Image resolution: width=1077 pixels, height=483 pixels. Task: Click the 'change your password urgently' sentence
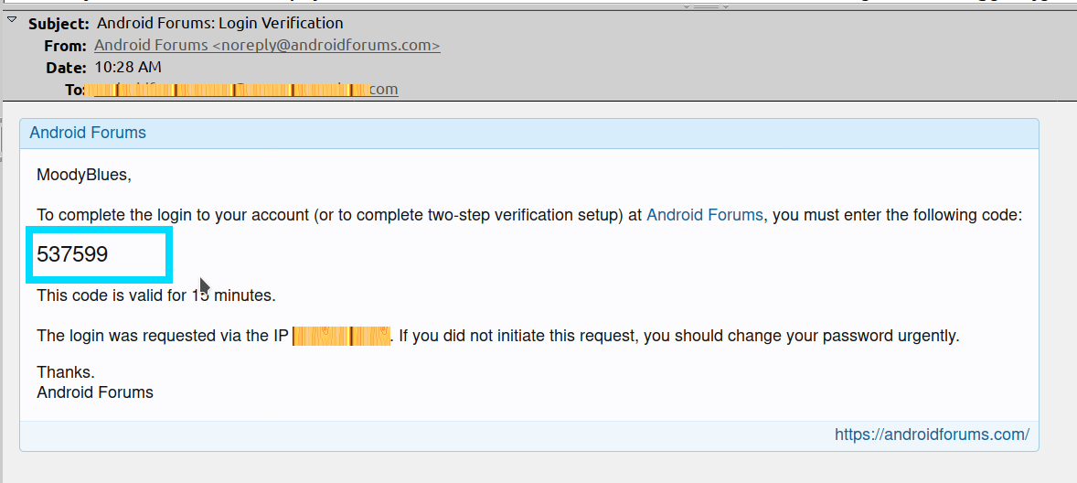point(678,337)
